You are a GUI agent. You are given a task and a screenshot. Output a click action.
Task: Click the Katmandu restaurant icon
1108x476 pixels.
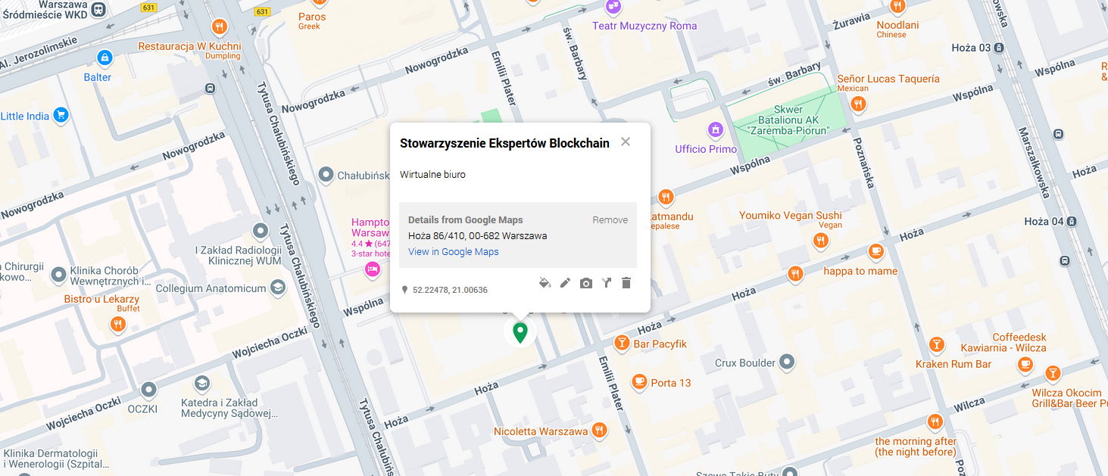tap(666, 198)
